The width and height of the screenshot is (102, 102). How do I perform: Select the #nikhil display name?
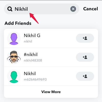click(31, 54)
